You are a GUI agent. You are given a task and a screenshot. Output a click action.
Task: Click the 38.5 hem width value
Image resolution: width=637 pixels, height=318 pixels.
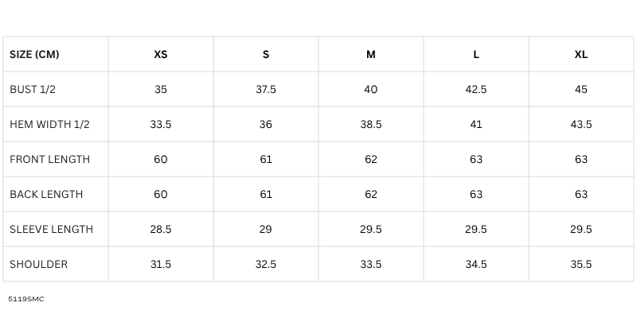tap(371, 125)
